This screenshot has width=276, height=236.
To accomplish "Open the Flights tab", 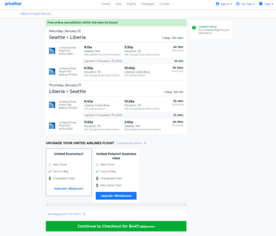I will (131, 4).
